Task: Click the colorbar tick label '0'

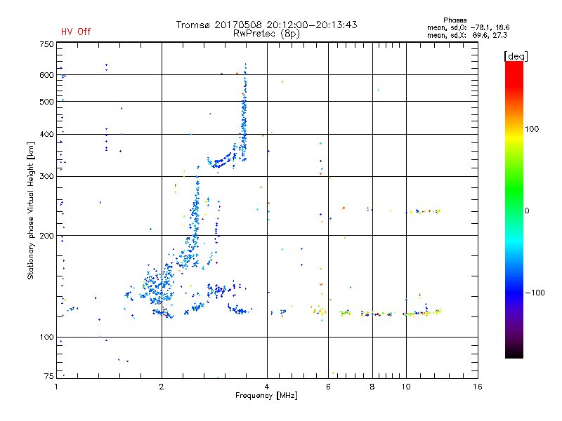Action: (527, 211)
